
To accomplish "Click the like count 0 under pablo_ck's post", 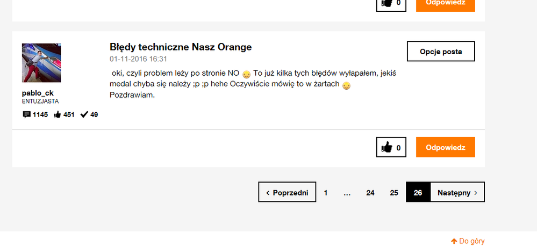I will coord(398,148).
